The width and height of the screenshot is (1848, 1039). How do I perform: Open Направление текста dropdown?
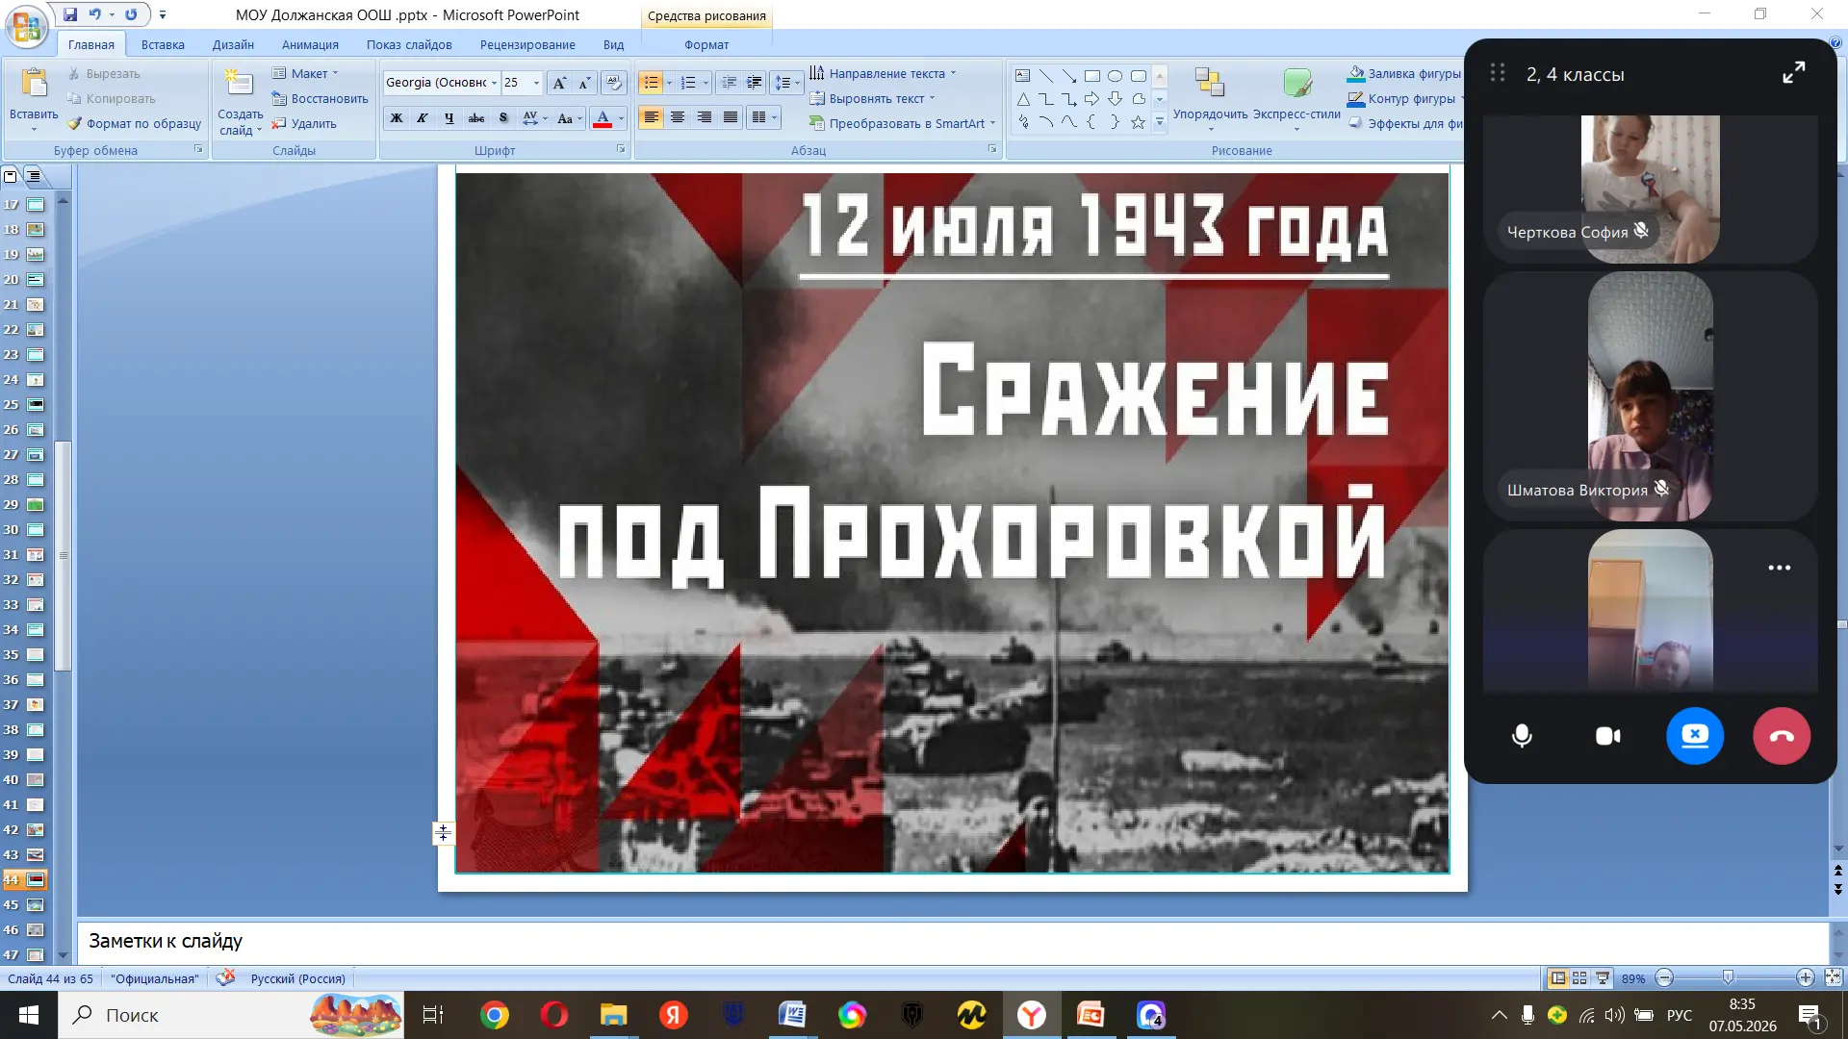[x=883, y=73]
